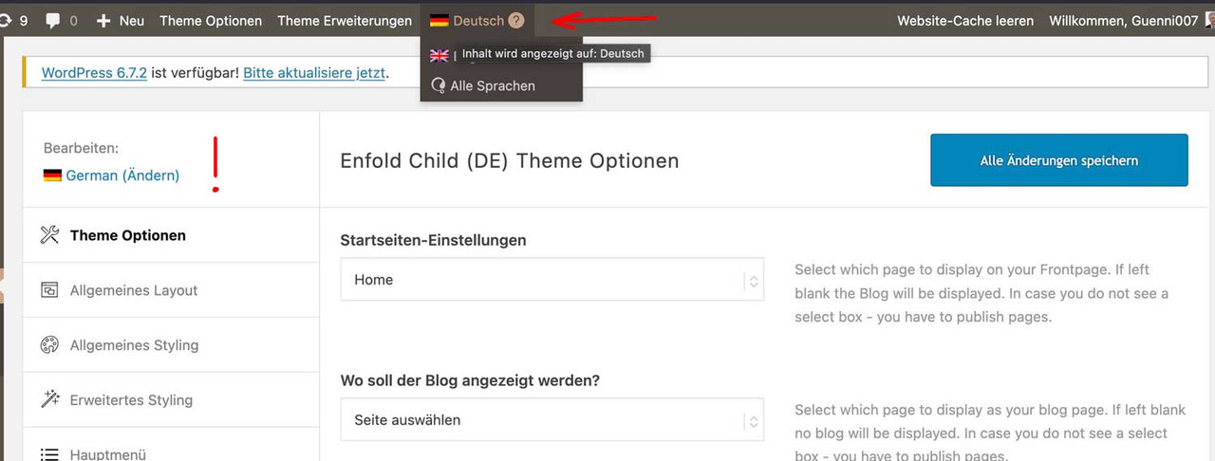The width and height of the screenshot is (1215, 461).
Task: Open the WordPress 6.7.2 link
Action: [x=94, y=72]
